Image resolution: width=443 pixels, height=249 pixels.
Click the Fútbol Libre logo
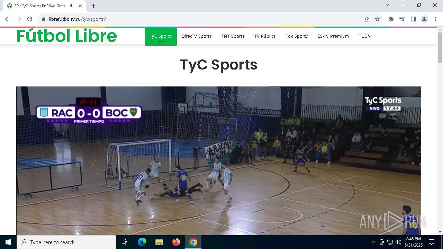point(67,36)
